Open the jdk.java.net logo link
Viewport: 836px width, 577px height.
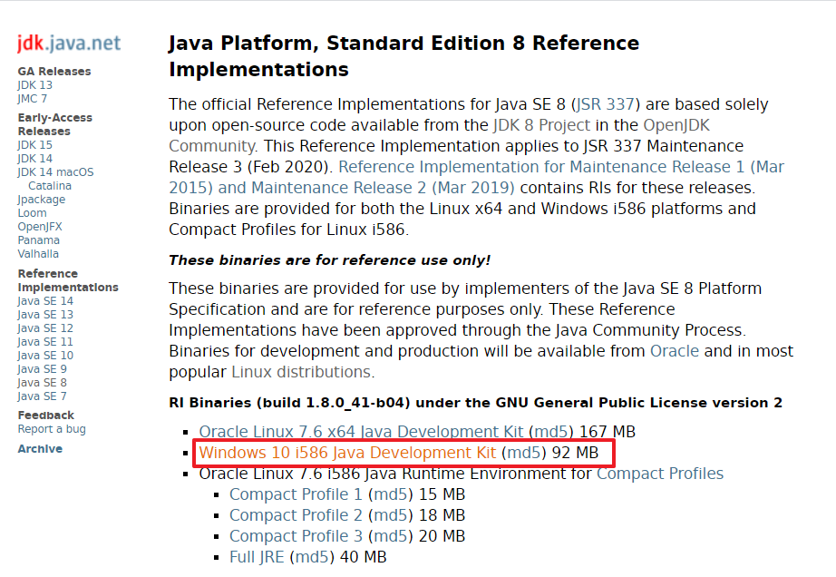(x=69, y=44)
